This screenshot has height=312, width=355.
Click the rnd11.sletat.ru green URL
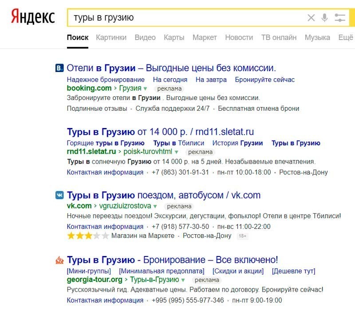point(91,152)
